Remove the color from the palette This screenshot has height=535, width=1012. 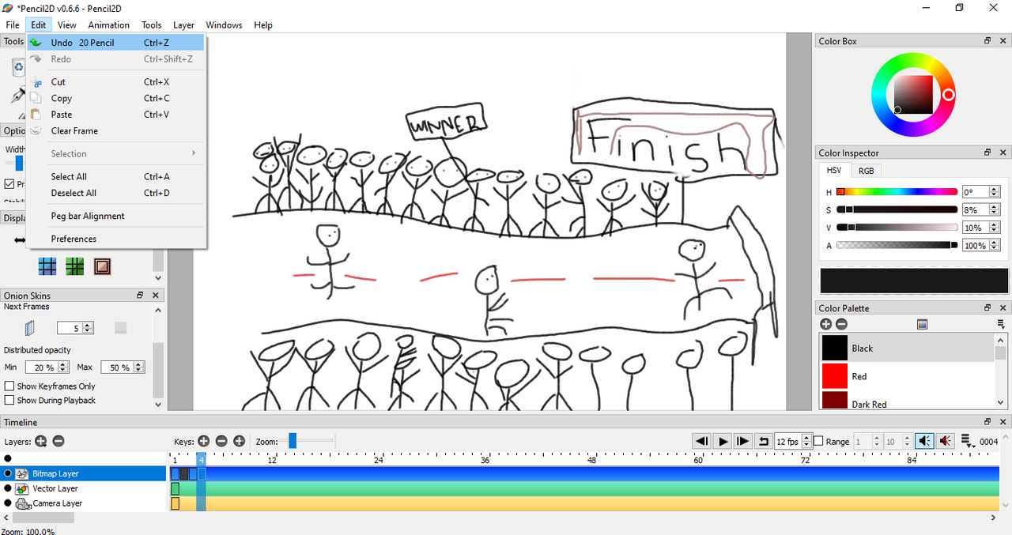(841, 324)
